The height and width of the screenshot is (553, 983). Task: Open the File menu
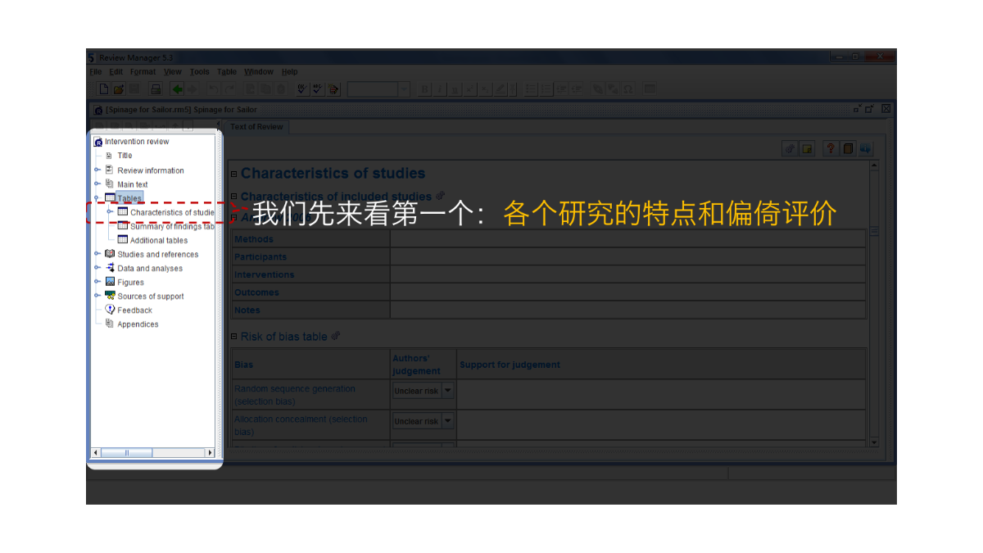pos(96,72)
